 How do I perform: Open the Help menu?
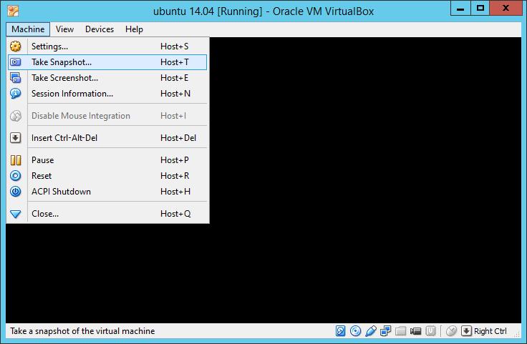(x=134, y=29)
